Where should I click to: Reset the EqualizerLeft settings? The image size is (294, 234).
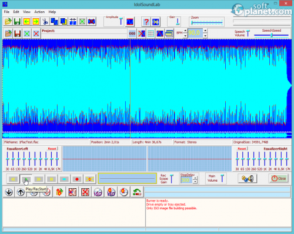point(52,149)
